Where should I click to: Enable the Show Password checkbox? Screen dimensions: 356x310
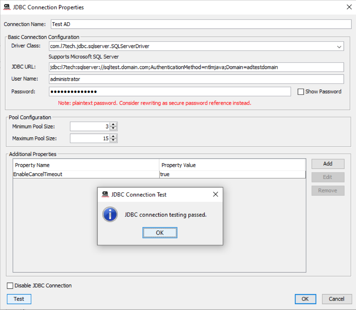pos(301,92)
